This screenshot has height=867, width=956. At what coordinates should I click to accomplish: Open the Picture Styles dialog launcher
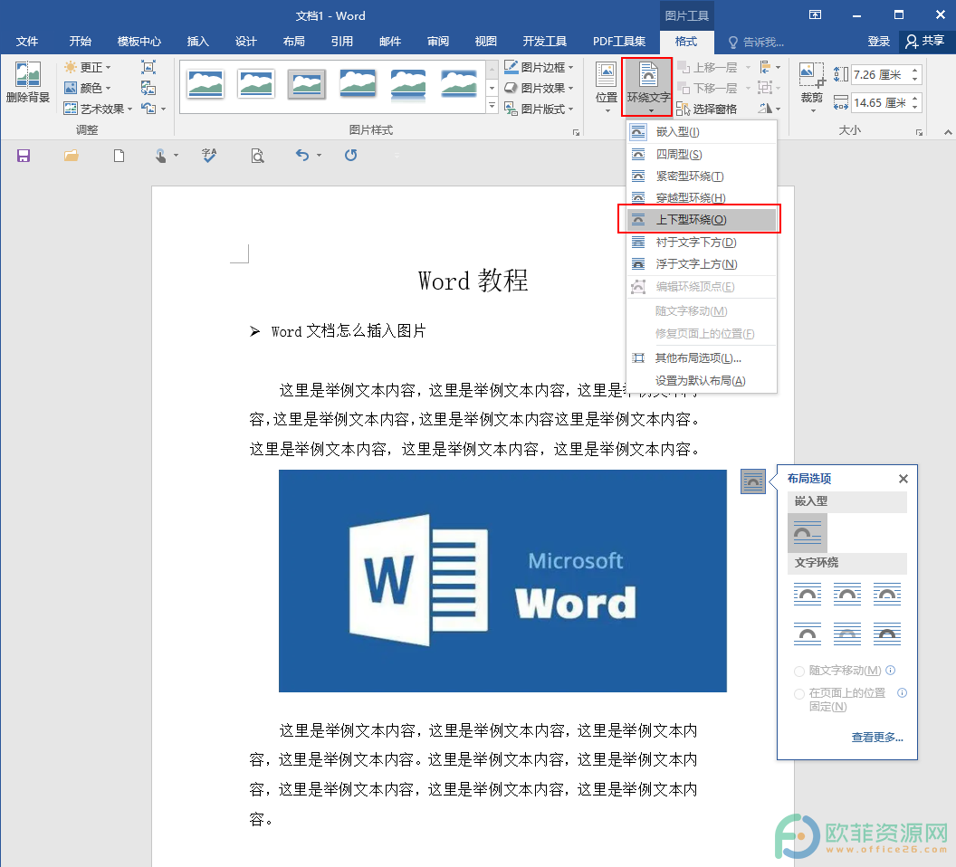tap(576, 132)
